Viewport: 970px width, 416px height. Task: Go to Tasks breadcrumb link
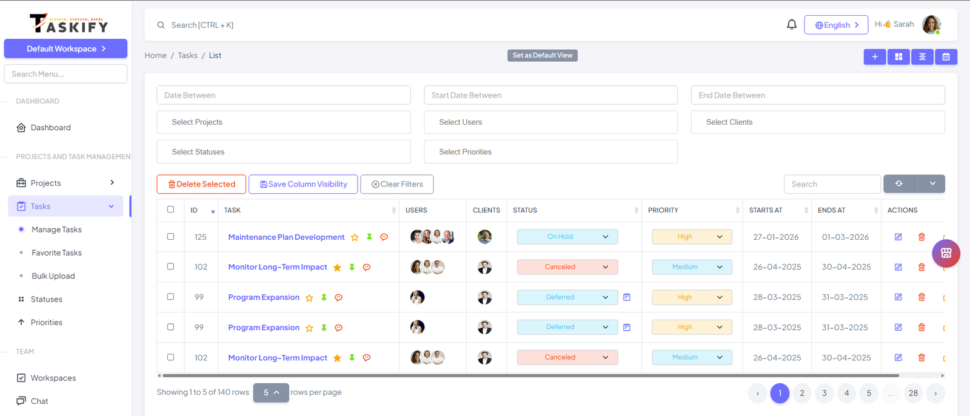point(187,55)
